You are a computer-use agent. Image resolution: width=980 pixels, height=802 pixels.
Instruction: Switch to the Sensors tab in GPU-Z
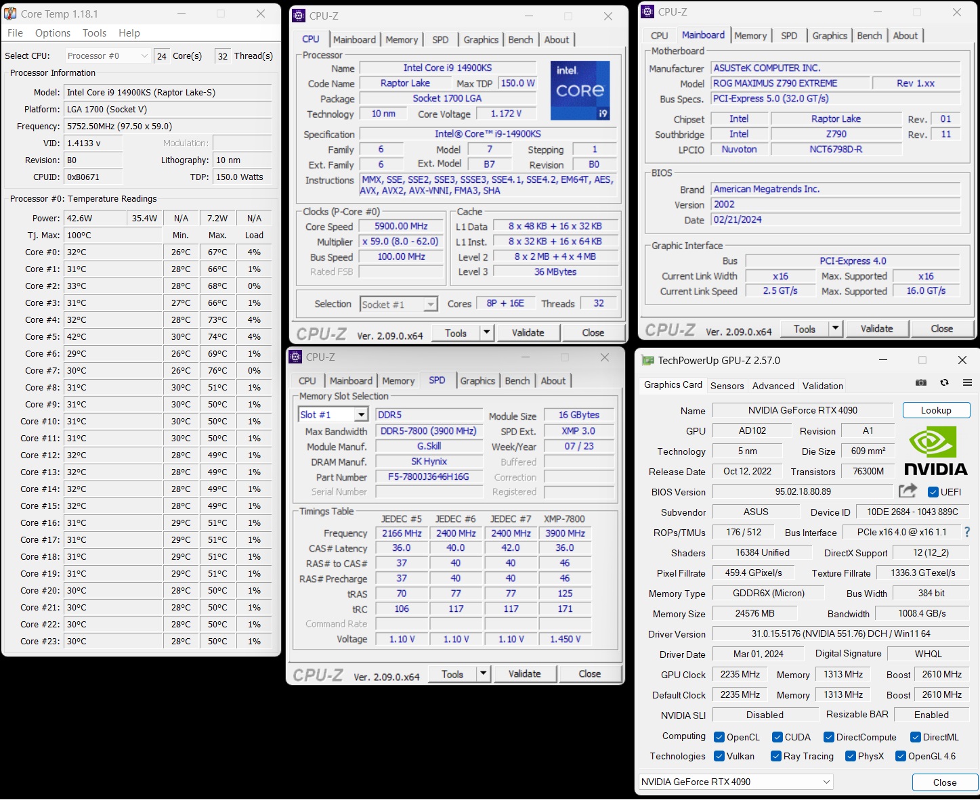tap(727, 386)
